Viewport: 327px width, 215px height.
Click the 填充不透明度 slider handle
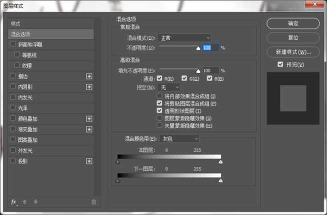point(198,71)
